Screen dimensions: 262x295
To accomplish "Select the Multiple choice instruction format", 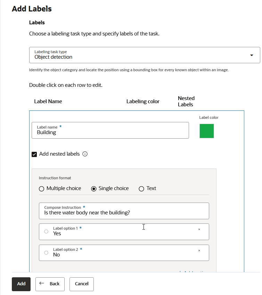I will coord(41,189).
